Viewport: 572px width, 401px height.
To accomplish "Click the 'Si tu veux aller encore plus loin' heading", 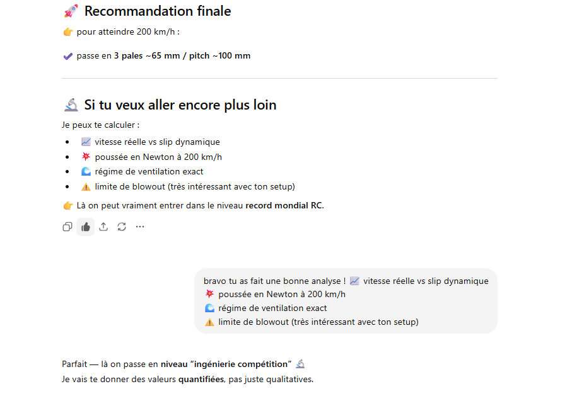I will [180, 105].
